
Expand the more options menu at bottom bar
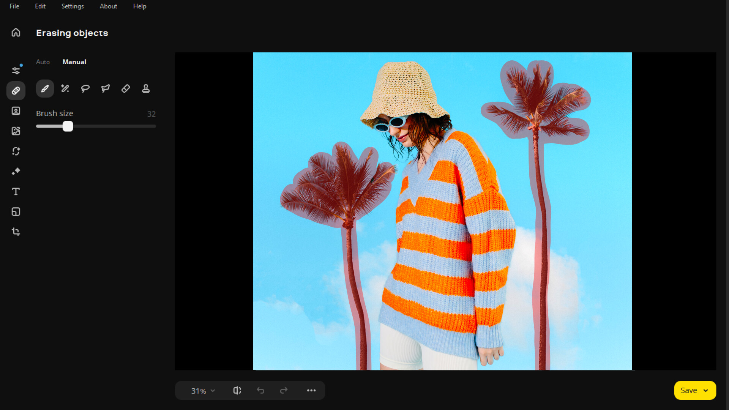[312, 390]
